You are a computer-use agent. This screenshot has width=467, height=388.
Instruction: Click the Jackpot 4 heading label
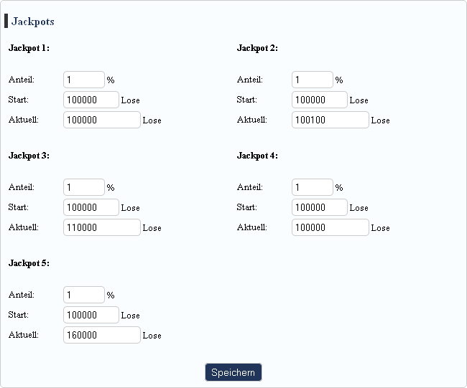tap(257, 156)
